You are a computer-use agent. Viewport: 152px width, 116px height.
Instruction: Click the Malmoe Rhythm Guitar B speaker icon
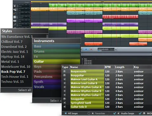[64, 91]
